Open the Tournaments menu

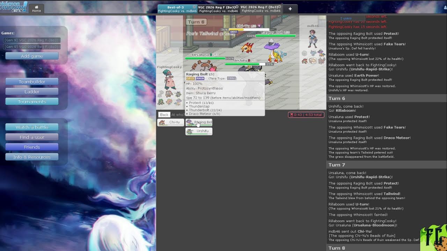tap(32, 101)
